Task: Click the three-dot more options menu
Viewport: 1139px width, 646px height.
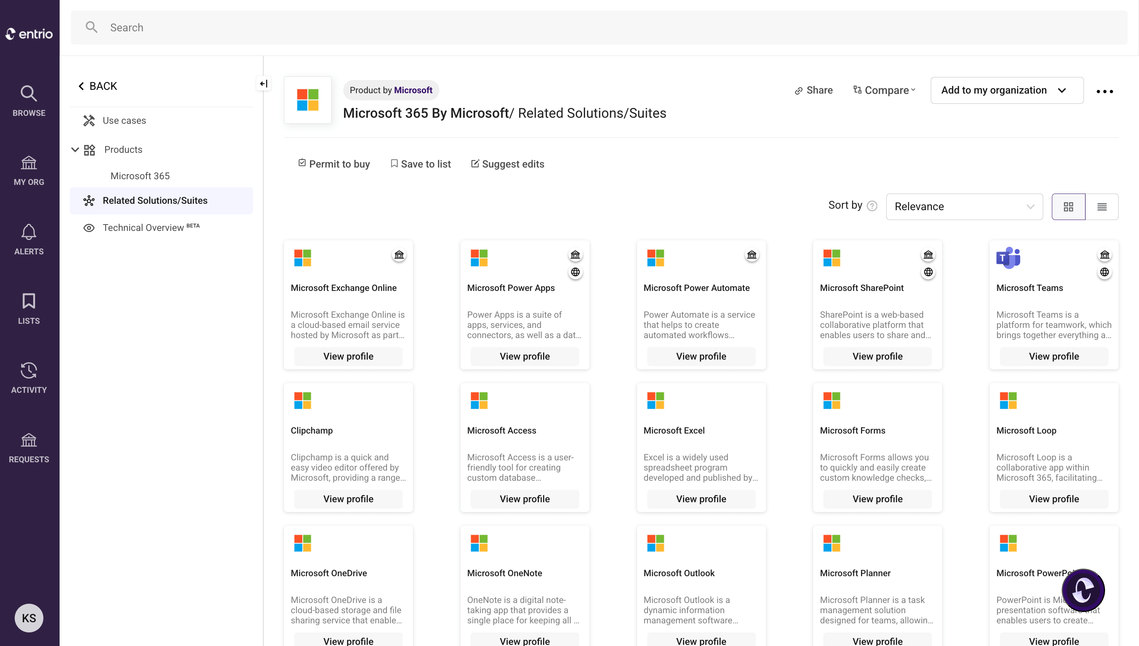Action: pyautogui.click(x=1104, y=91)
